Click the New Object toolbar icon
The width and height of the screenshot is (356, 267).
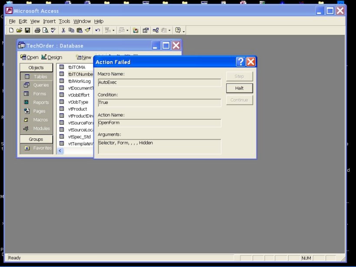pyautogui.click(x=164, y=30)
